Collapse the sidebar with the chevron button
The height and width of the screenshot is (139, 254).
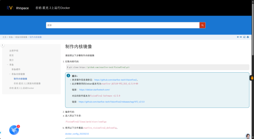pos(2,45)
